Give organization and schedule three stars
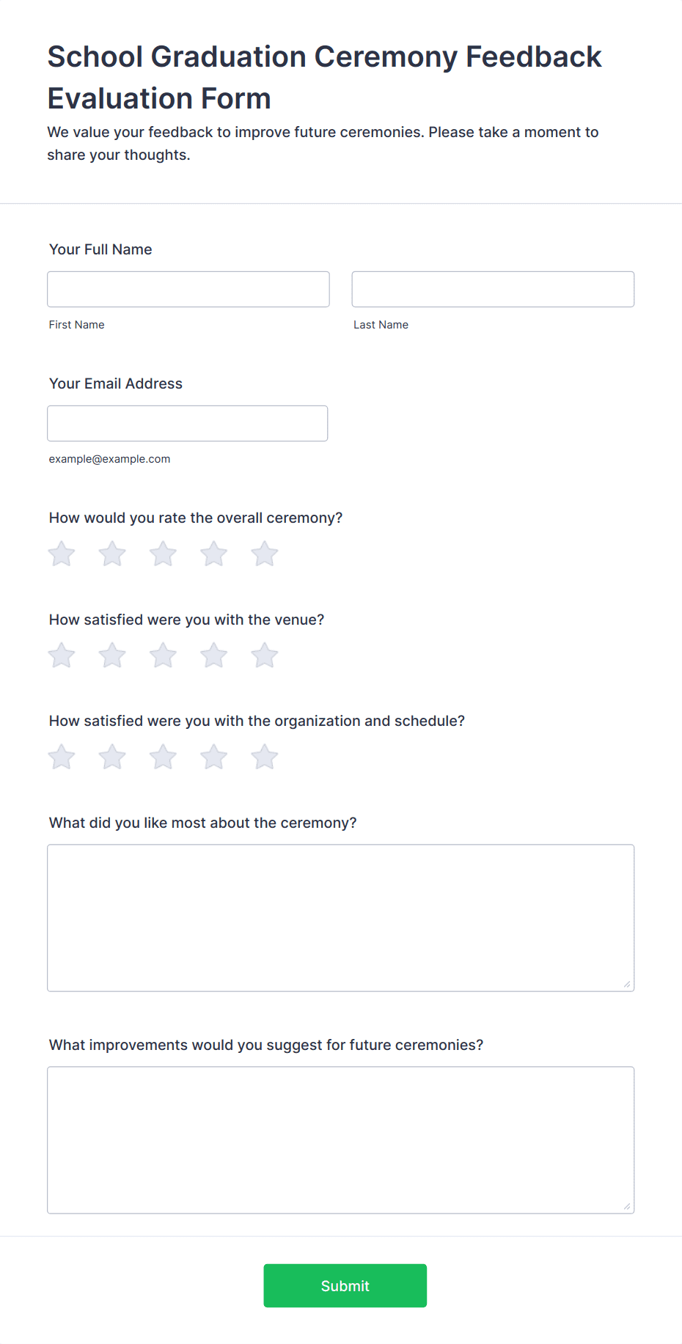682x1344 pixels. tap(163, 757)
